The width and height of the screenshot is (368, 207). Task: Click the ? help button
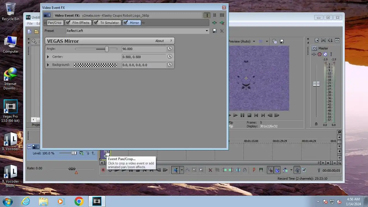point(171,41)
